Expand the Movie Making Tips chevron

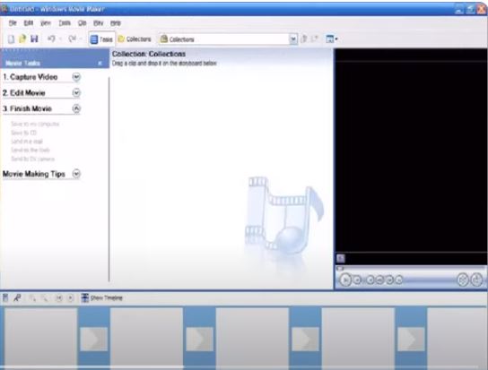76,174
